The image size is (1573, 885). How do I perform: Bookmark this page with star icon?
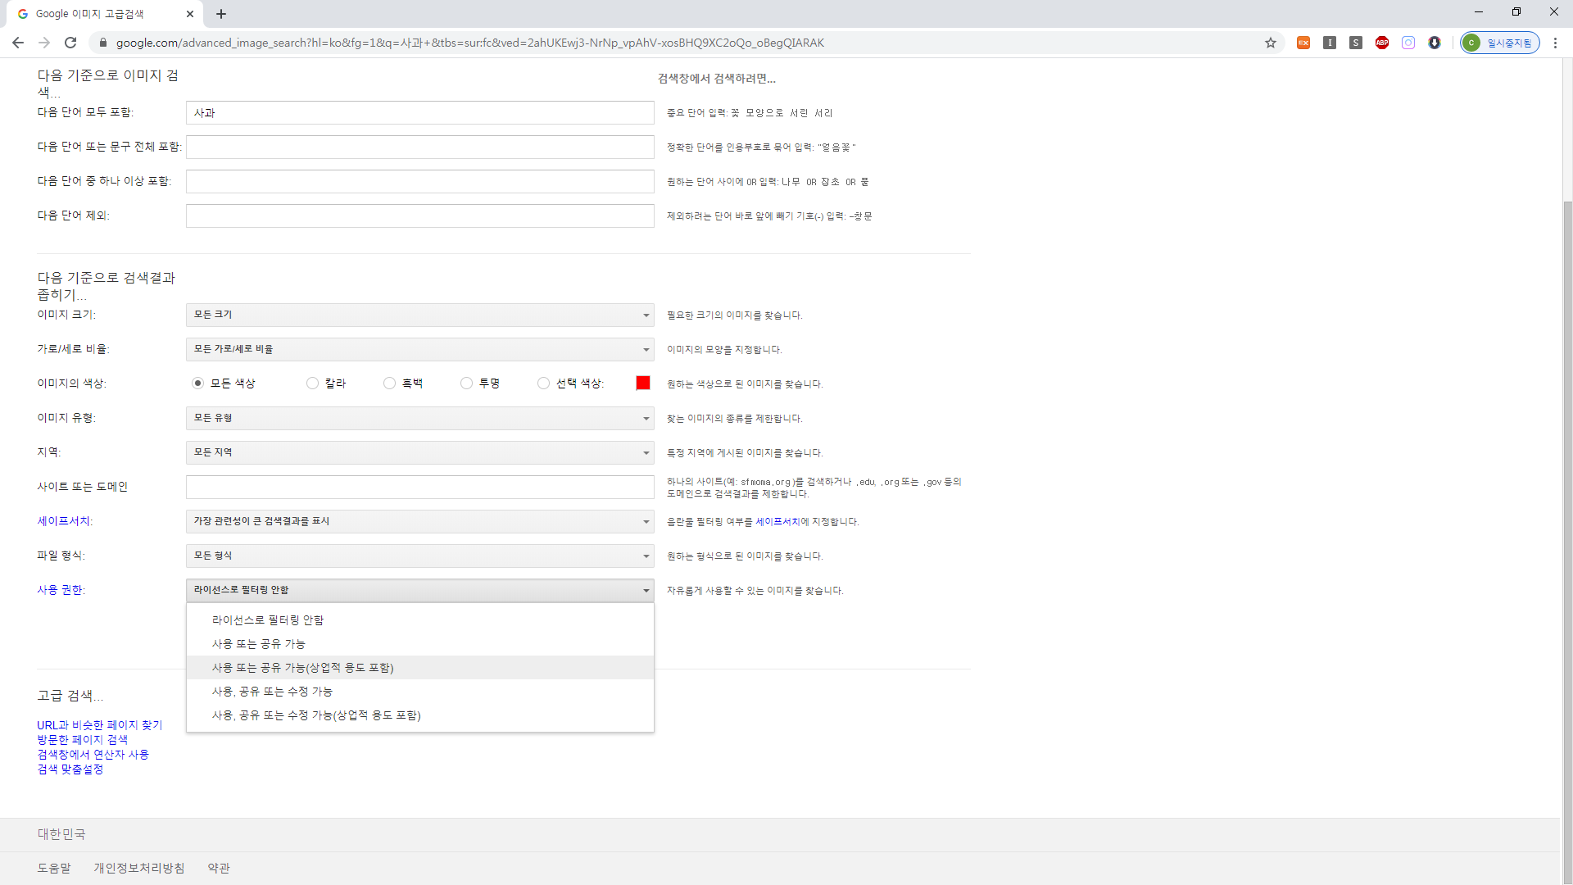click(1271, 43)
